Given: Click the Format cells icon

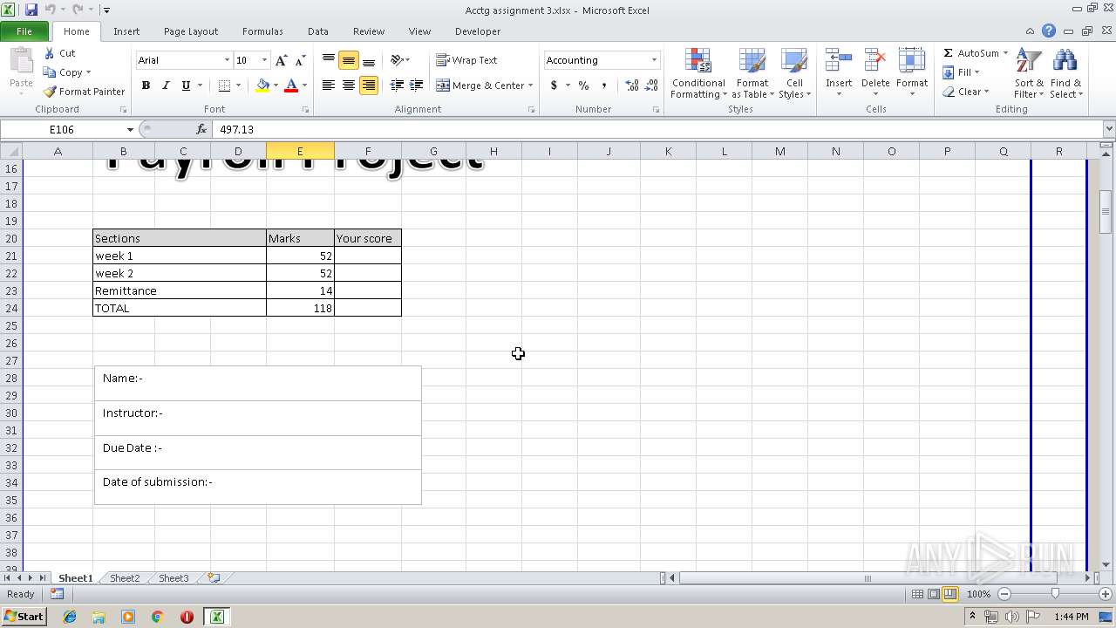Looking at the screenshot, I should tap(912, 60).
